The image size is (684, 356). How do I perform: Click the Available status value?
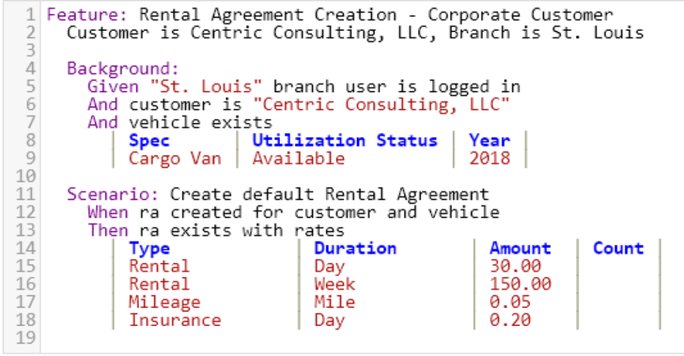298,159
